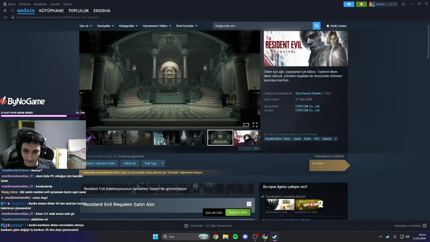The image size is (430, 242).
Task: Click the Steam taskbar icon
Action: (274, 237)
